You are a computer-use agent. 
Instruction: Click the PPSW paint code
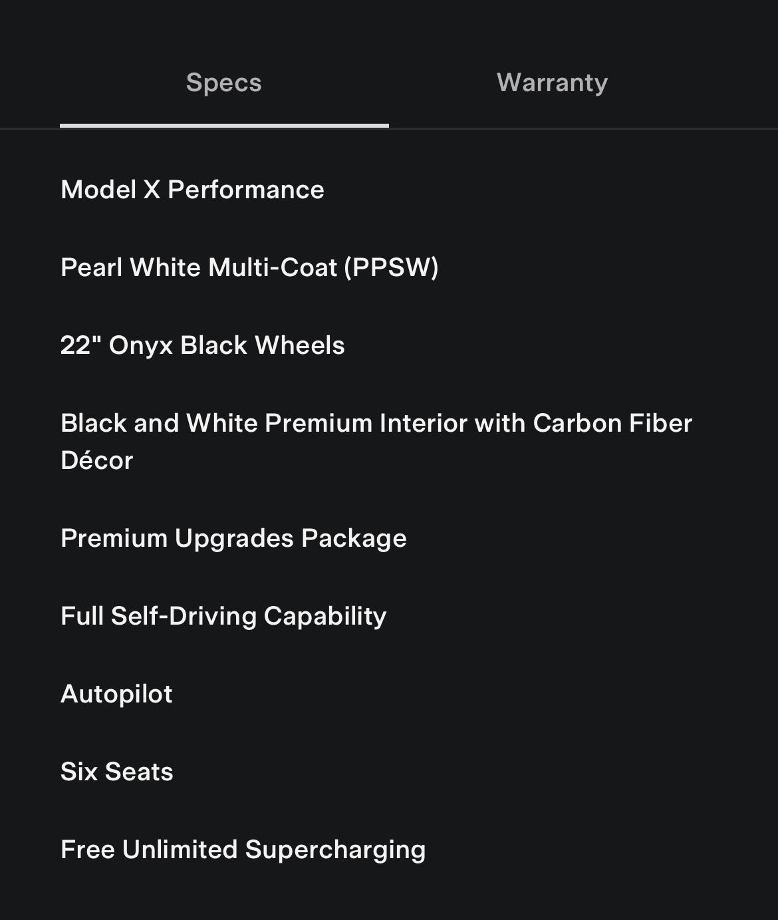point(391,267)
